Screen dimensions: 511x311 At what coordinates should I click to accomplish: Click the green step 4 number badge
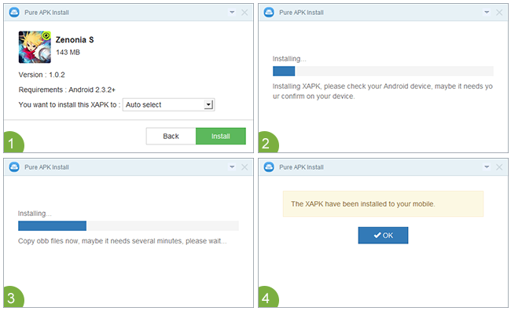click(x=268, y=297)
